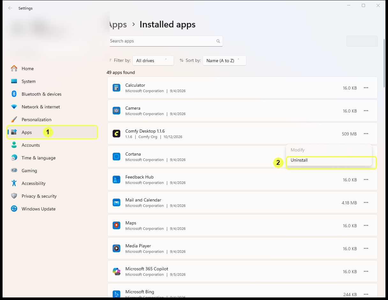Click the Apps breadcrumb link in header
Screen dimensions: 388x300
(x=117, y=25)
